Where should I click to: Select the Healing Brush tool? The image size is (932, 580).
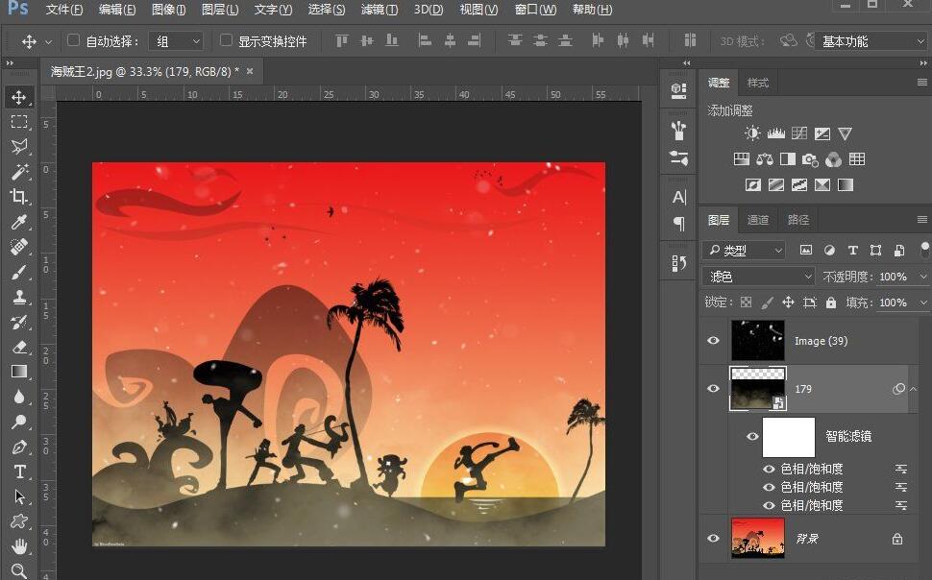pos(19,247)
